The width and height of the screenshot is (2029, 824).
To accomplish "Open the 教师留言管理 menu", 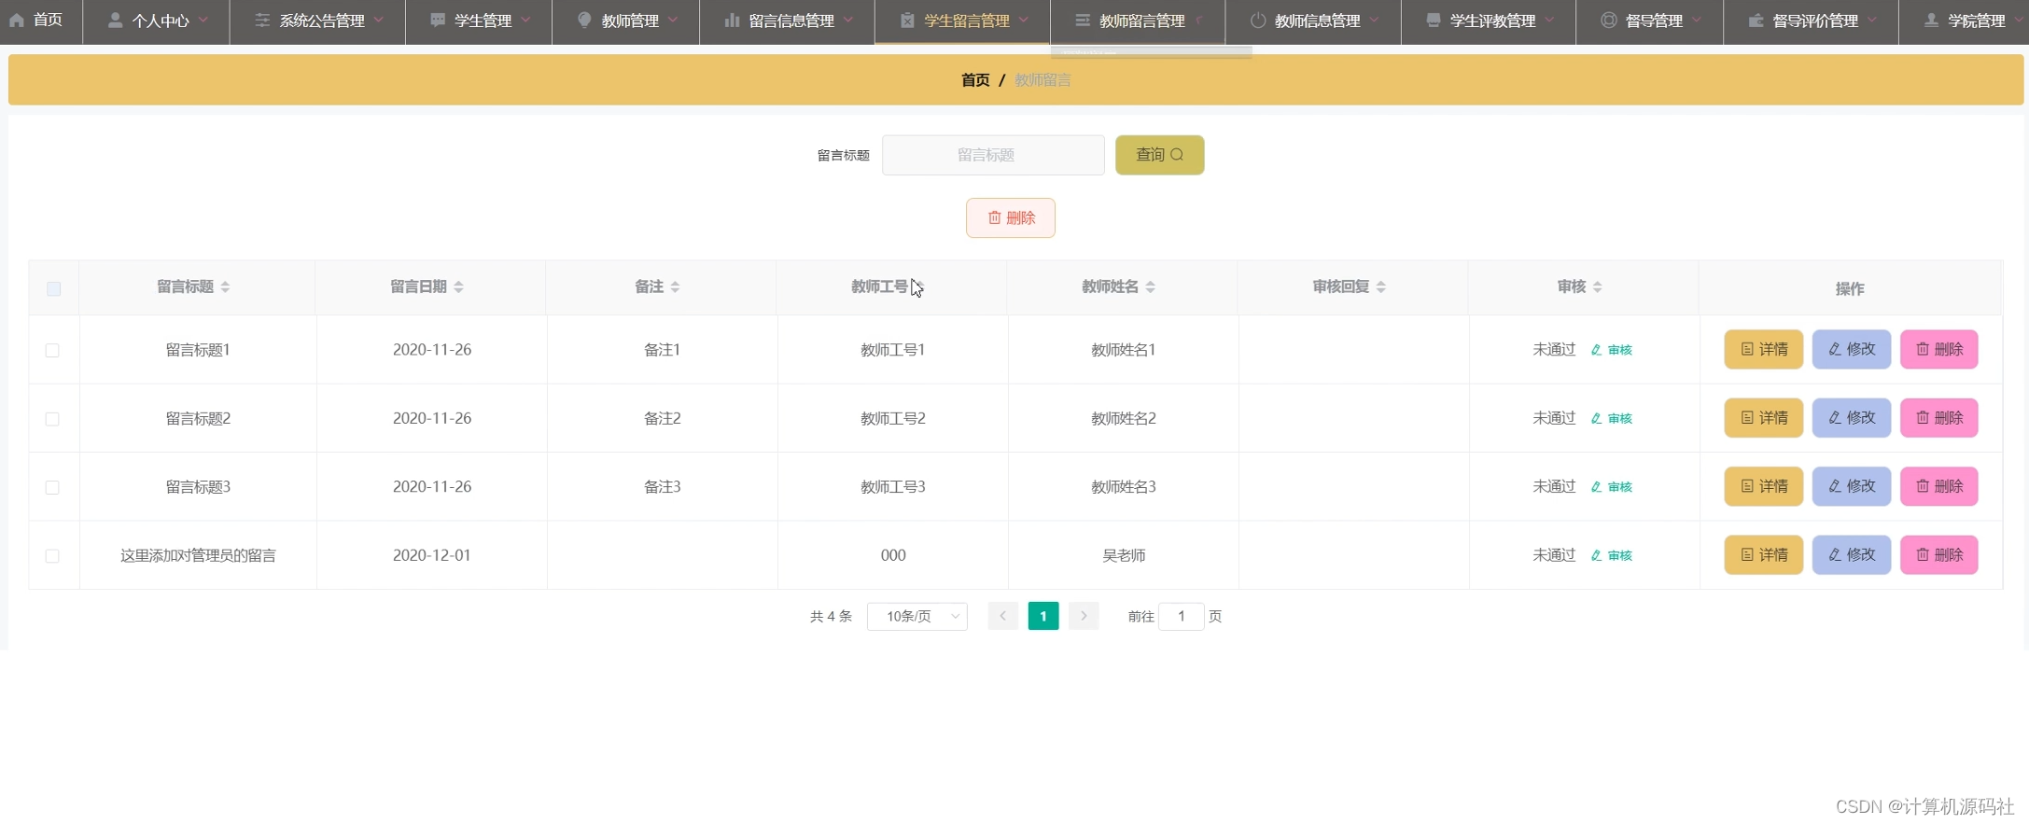I will (x=1138, y=21).
